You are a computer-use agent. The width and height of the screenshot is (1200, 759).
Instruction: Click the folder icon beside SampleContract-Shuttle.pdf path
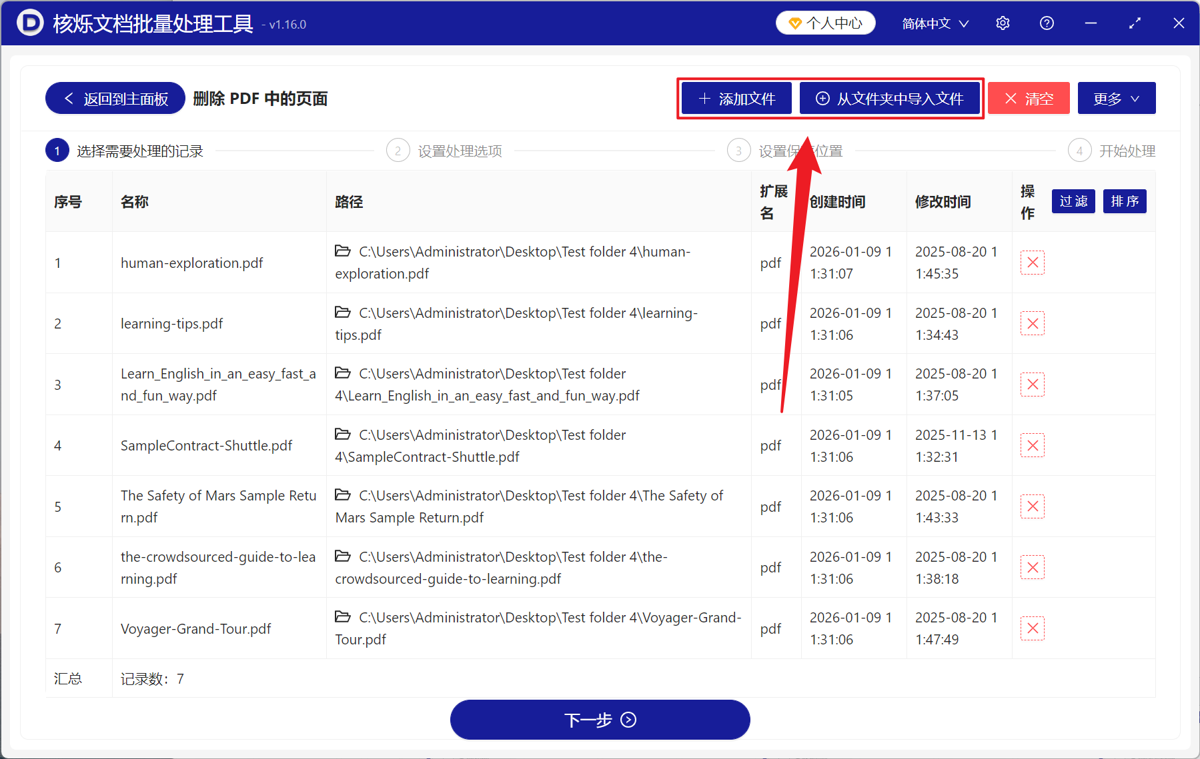343,434
